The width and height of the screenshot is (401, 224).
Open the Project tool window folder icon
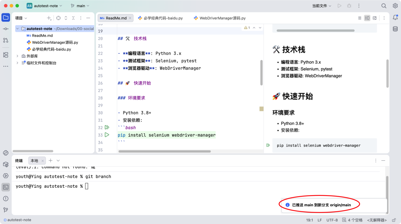(x=6, y=18)
